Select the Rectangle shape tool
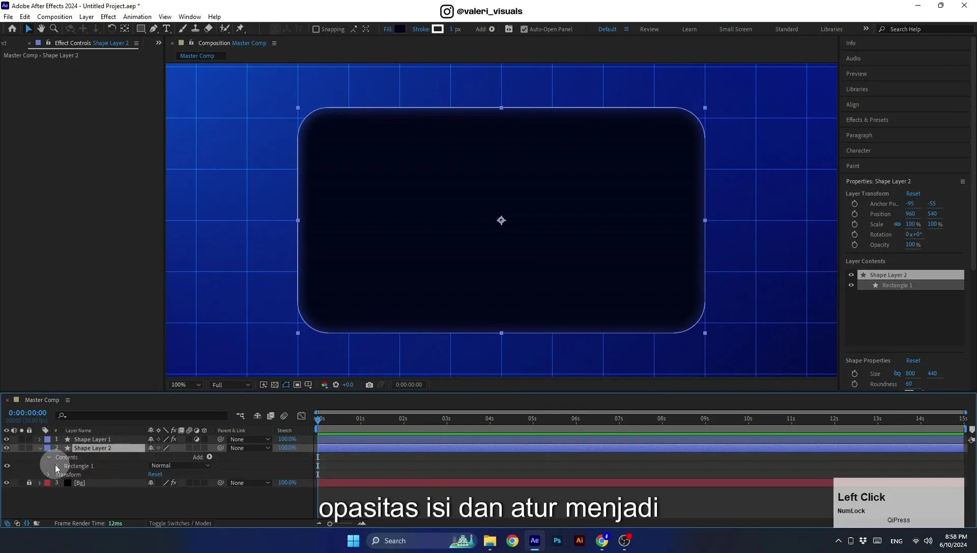977x553 pixels. [x=140, y=29]
